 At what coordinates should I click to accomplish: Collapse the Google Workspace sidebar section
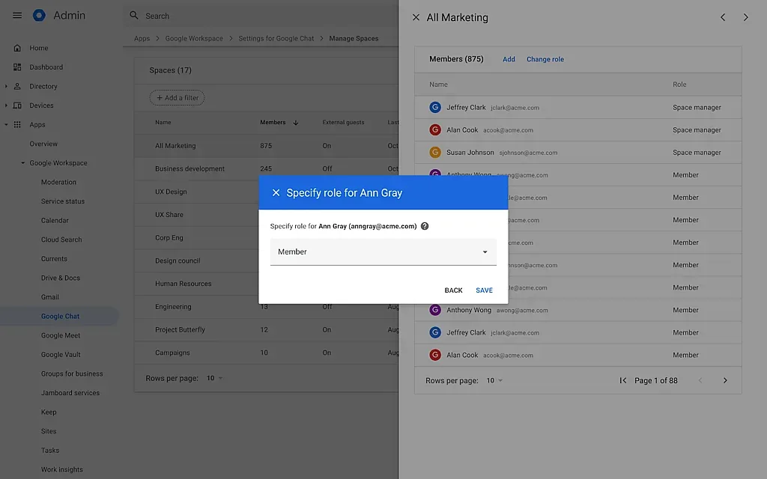tap(22, 162)
